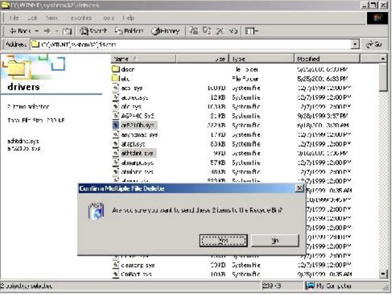
Task: Cancel deletion with the No button
Action: click(275, 240)
